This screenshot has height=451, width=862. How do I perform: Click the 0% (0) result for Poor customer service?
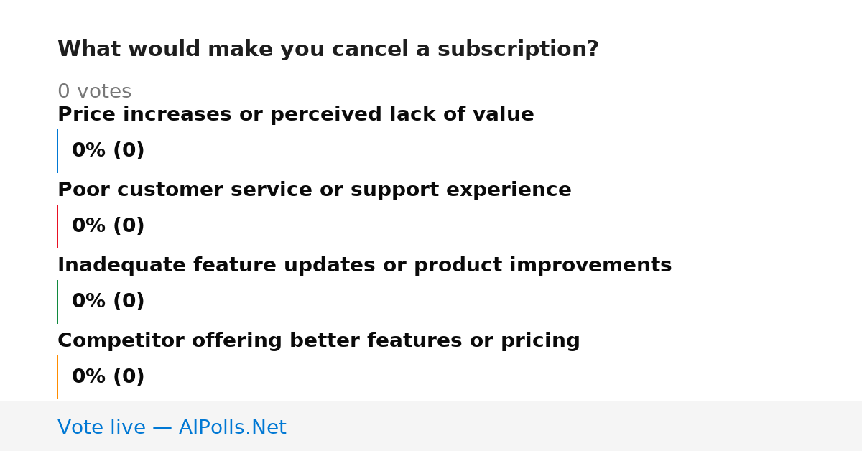pos(108,226)
